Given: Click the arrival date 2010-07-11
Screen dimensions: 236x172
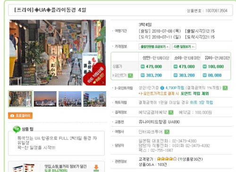Looking at the screenshot, I should [x=162, y=37].
